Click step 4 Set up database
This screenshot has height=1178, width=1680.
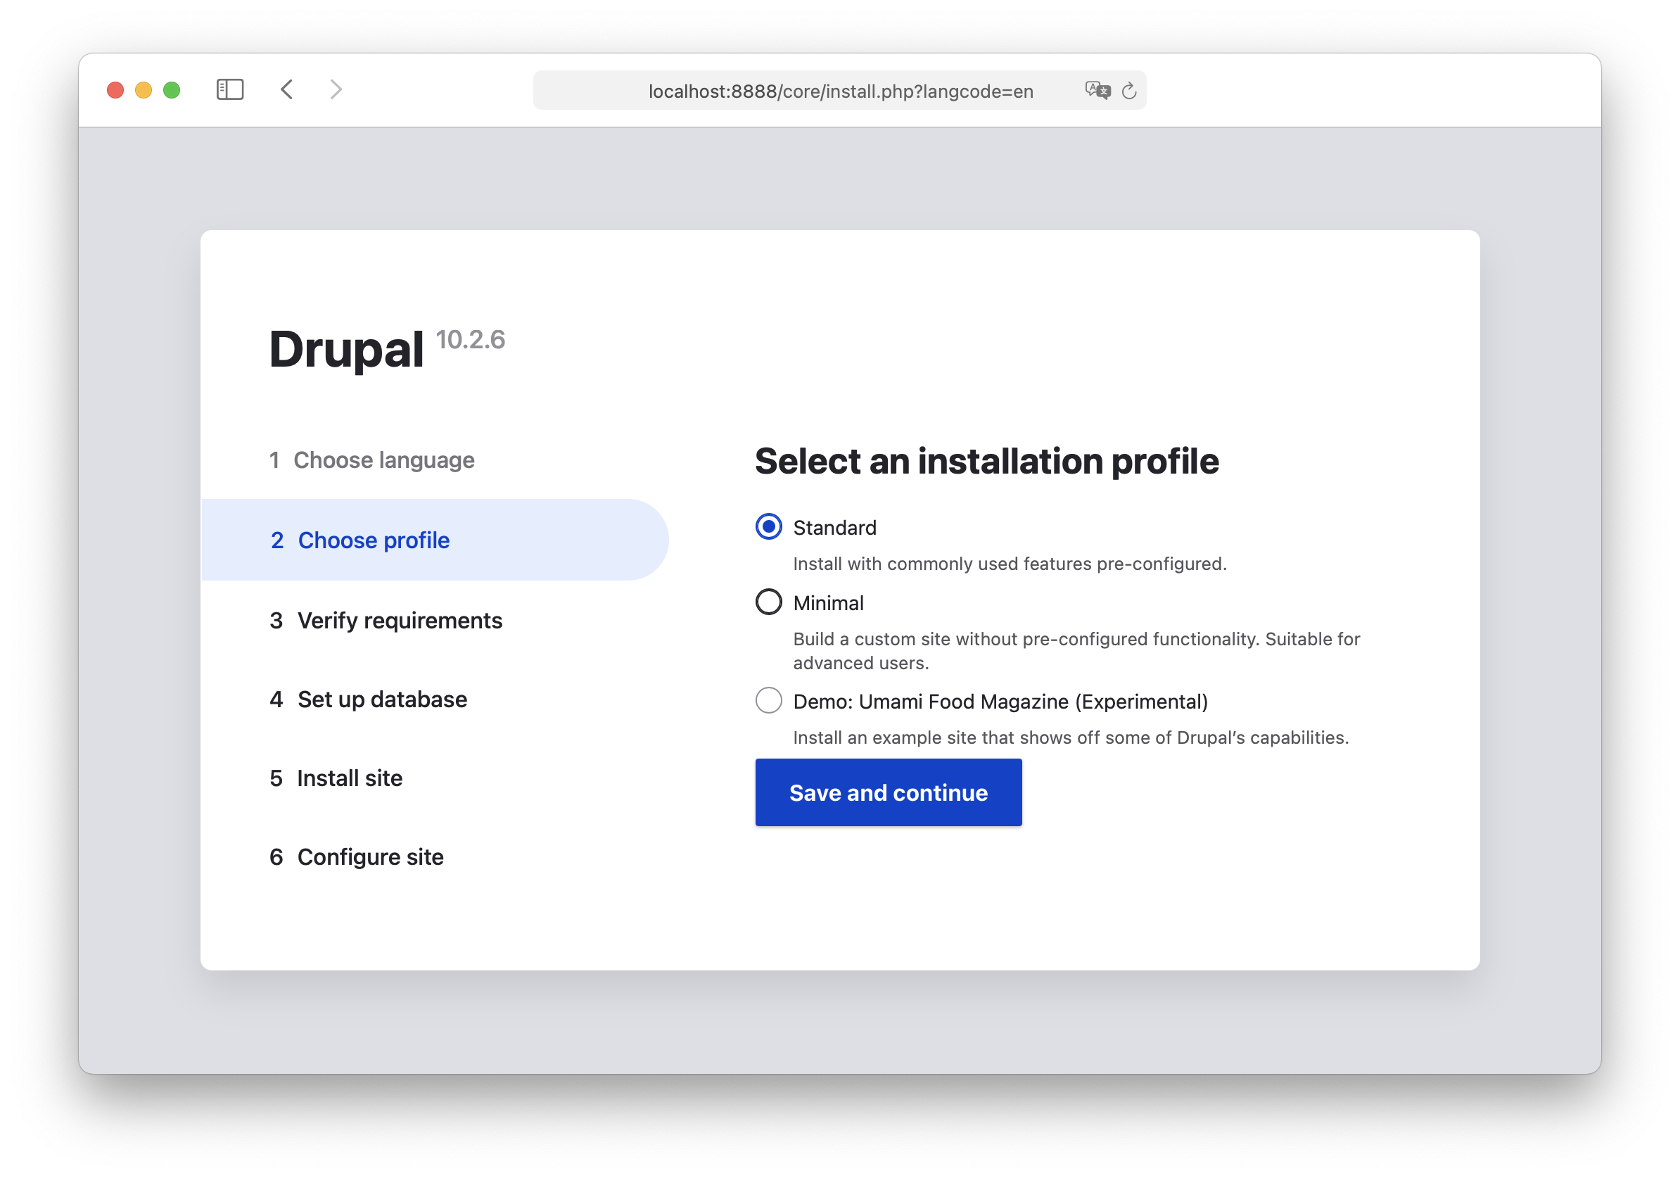(368, 699)
